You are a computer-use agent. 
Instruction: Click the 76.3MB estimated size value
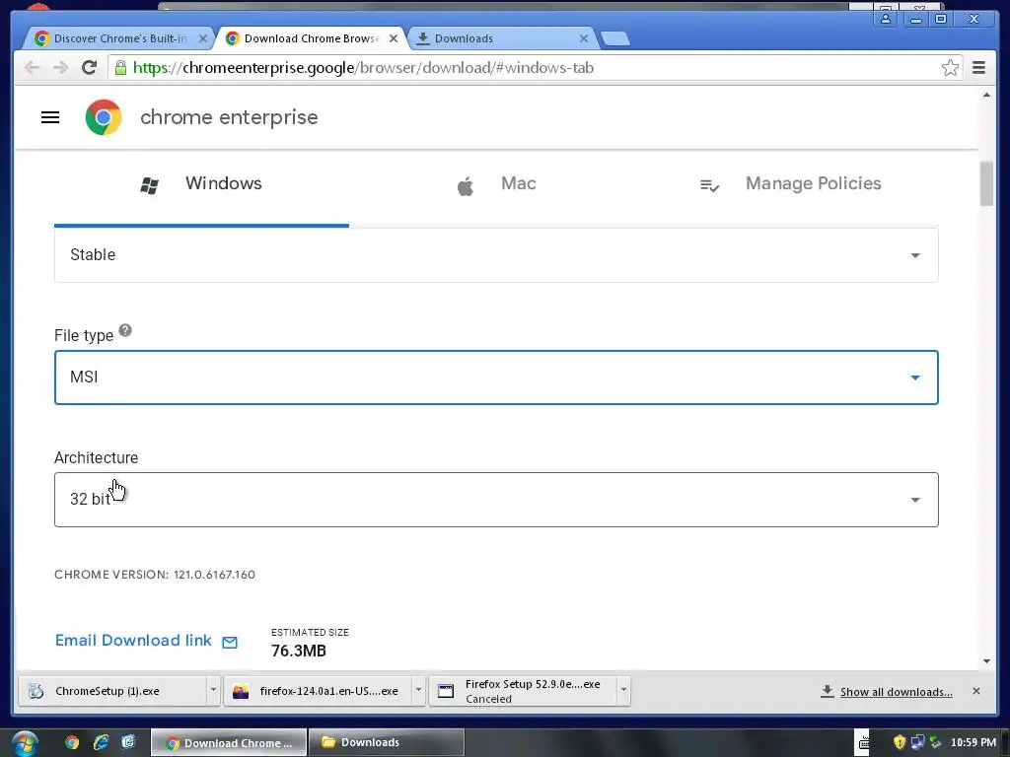coord(299,651)
